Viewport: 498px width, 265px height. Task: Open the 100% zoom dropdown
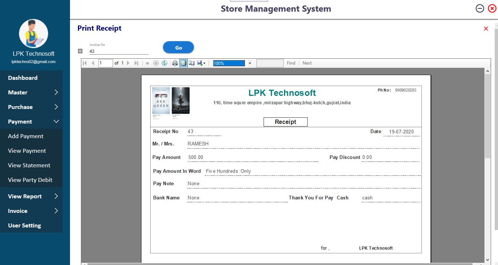[x=250, y=63]
